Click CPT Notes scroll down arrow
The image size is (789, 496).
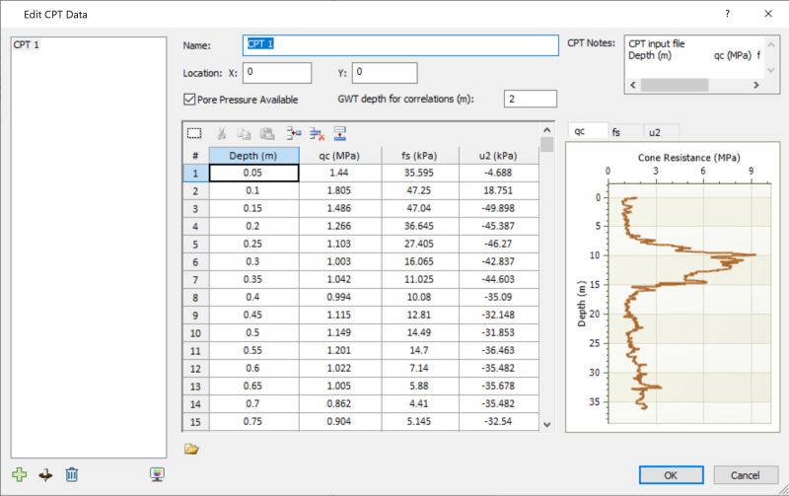[771, 70]
